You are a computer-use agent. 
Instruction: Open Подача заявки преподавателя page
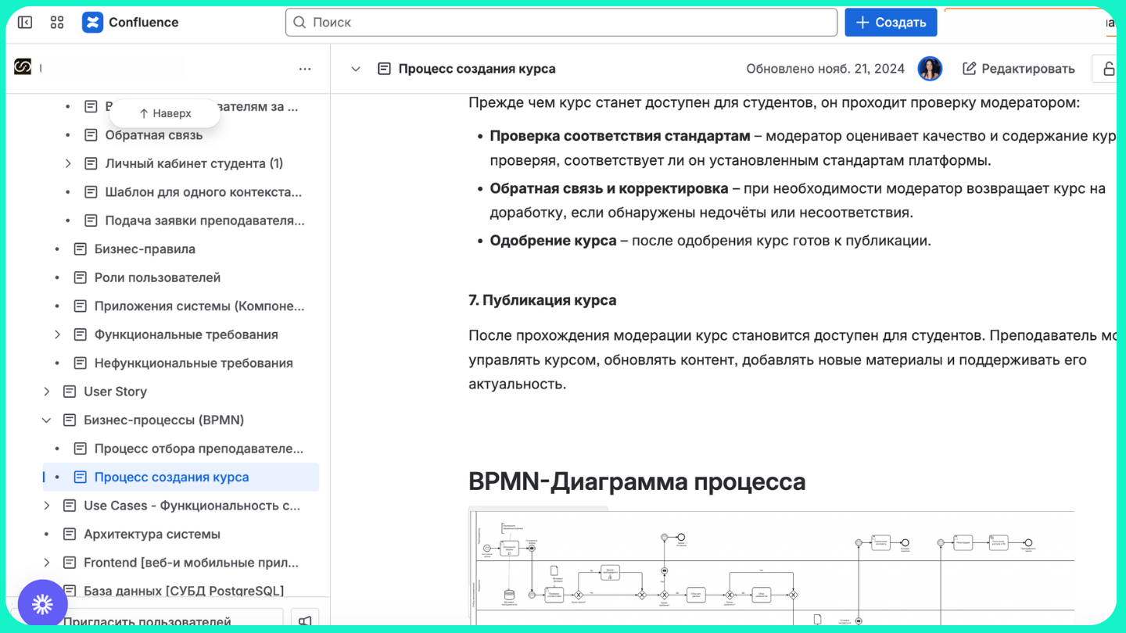coord(205,220)
